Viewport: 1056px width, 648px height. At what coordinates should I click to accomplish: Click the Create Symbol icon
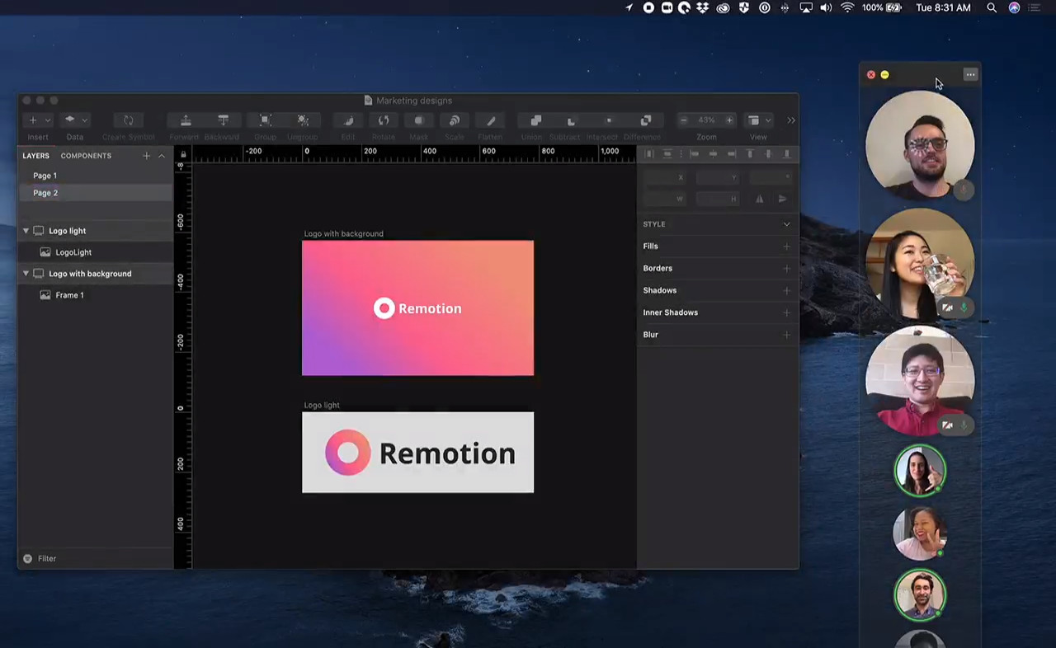[x=128, y=120]
